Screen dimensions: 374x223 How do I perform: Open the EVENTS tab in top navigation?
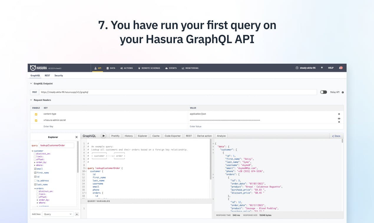tap(171, 68)
